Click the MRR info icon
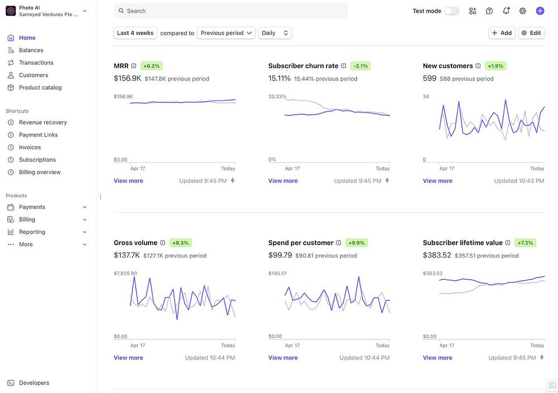 tap(134, 66)
